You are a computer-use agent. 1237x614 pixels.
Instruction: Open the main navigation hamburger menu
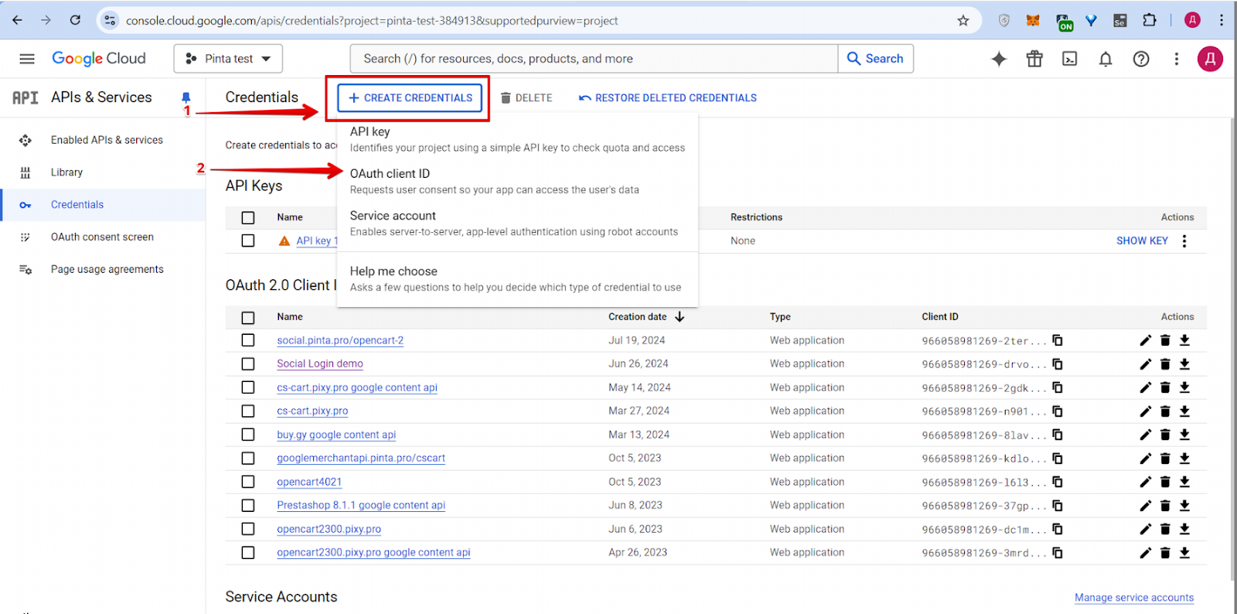[x=27, y=59]
